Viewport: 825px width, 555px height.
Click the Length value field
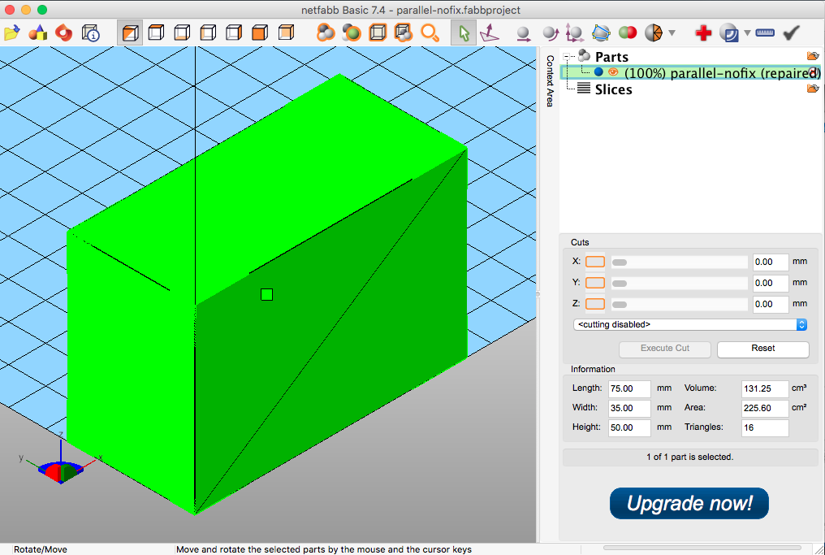point(629,388)
